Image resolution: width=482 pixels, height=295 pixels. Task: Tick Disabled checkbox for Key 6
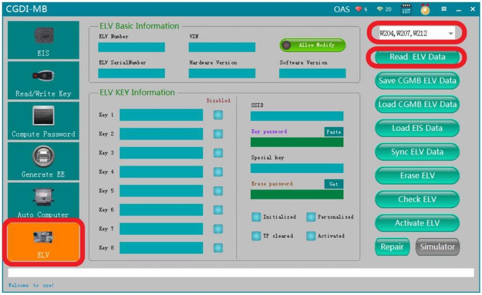(218, 210)
